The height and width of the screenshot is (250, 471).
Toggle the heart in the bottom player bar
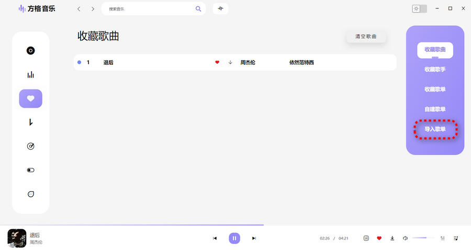pyautogui.click(x=379, y=238)
